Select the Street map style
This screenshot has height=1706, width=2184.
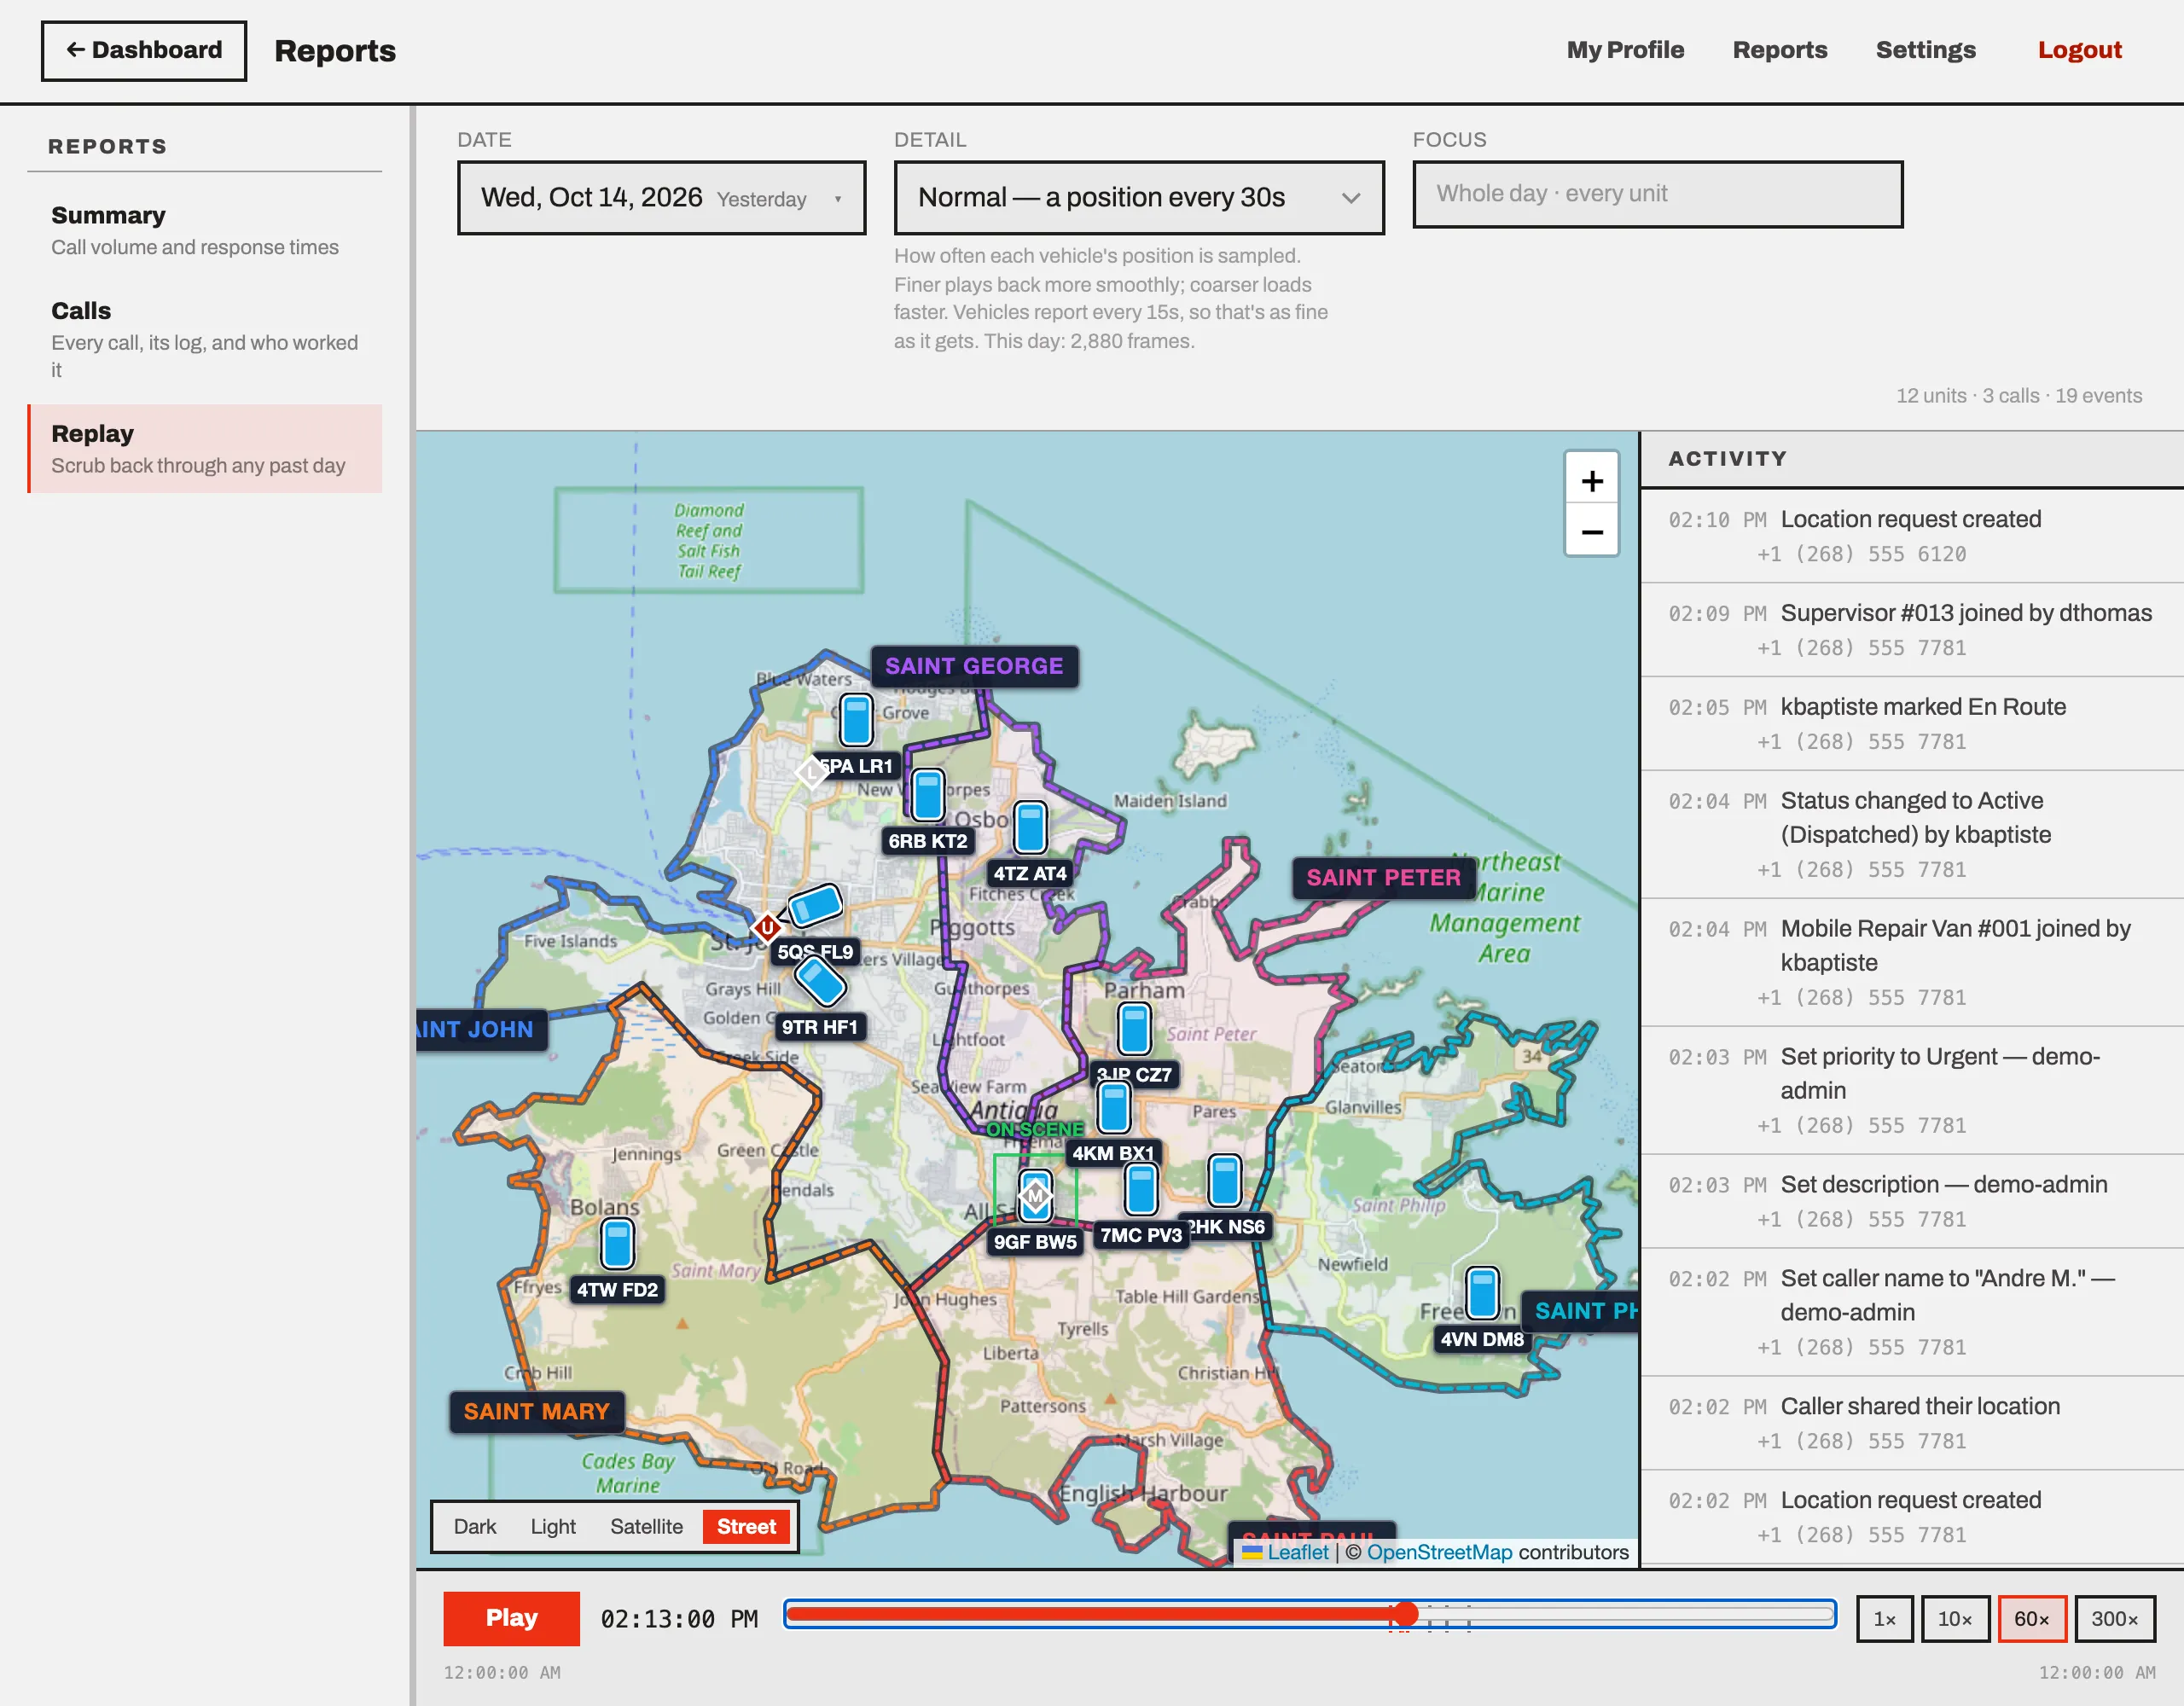[x=746, y=1526]
